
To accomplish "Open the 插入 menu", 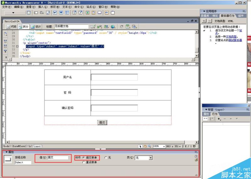I will pos(43,7).
